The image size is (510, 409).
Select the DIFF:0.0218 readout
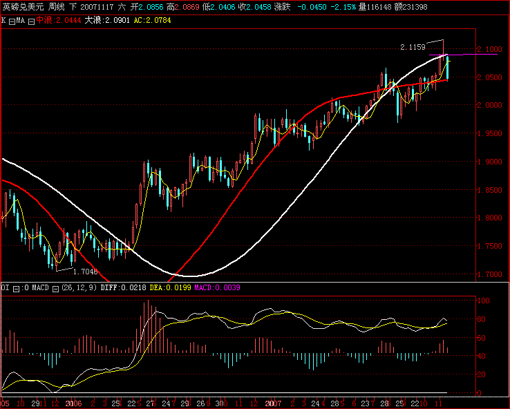[x=119, y=287]
